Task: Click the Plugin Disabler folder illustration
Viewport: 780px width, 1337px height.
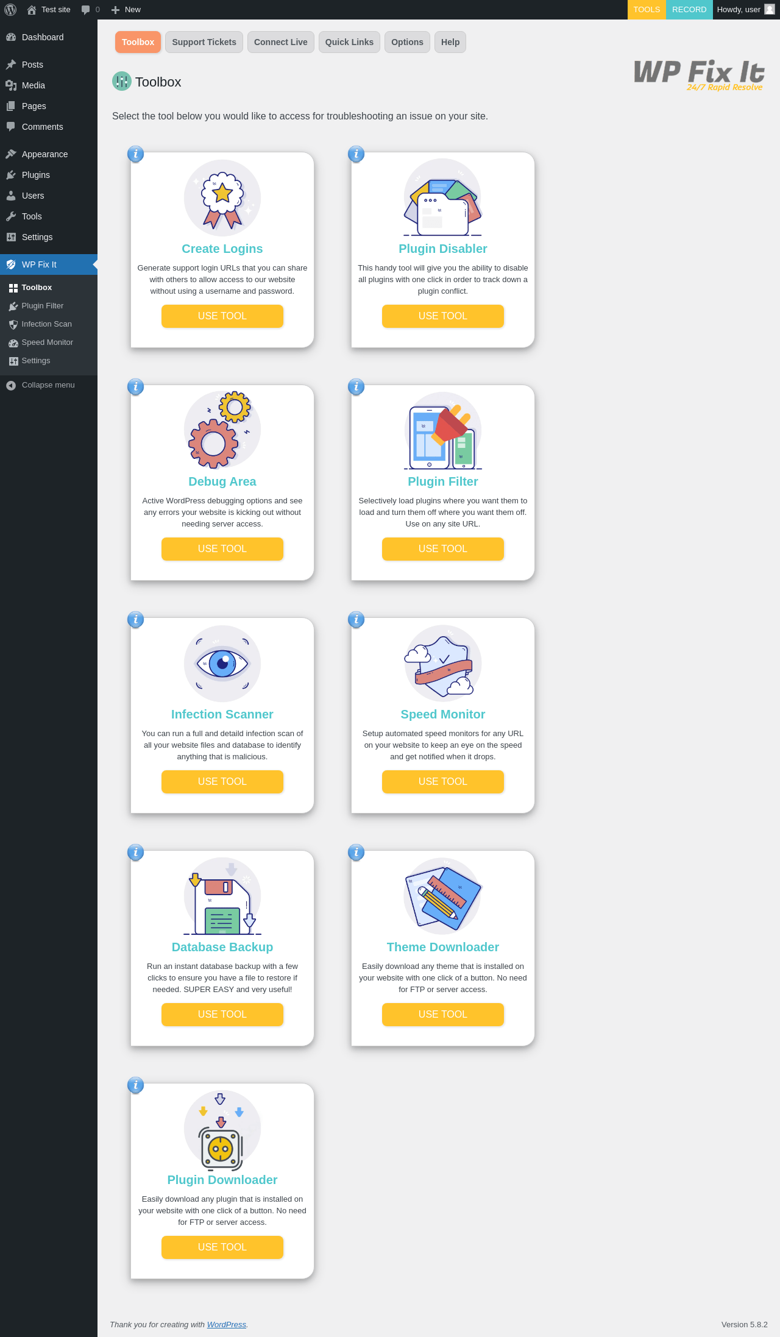Action: coord(443,198)
